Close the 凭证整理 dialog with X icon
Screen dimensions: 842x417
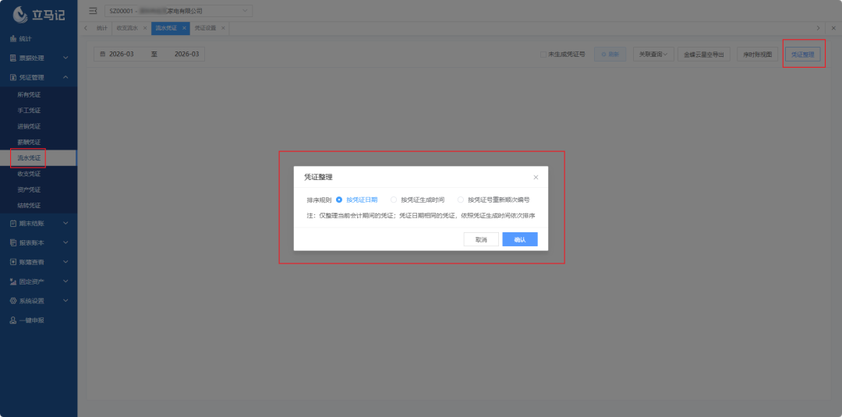tap(536, 178)
